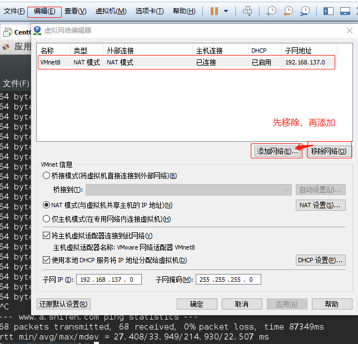Click the applications menu icon in CentOS

[x=6, y=47]
